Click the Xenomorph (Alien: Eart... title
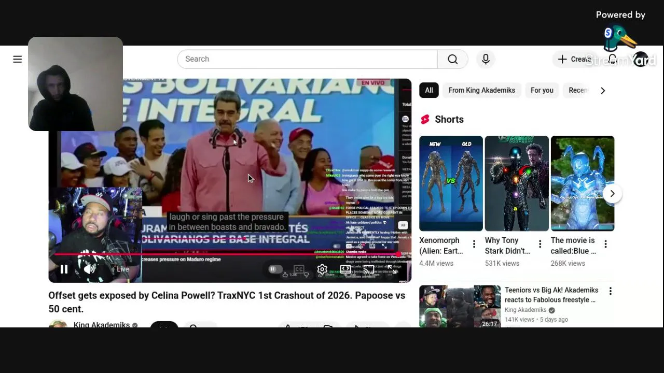Screen dimensions: 664x373 [441, 246]
